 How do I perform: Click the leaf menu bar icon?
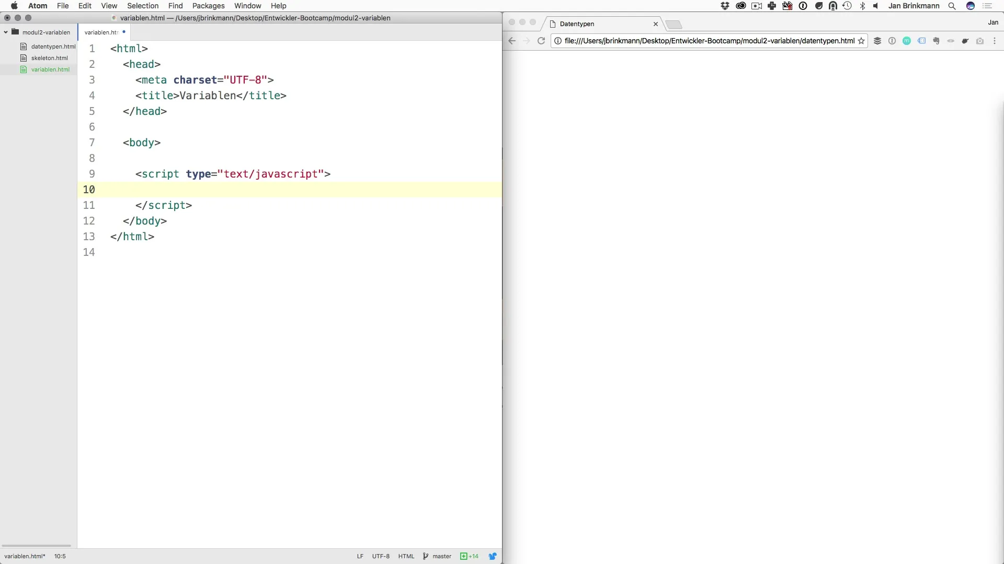[x=819, y=6]
